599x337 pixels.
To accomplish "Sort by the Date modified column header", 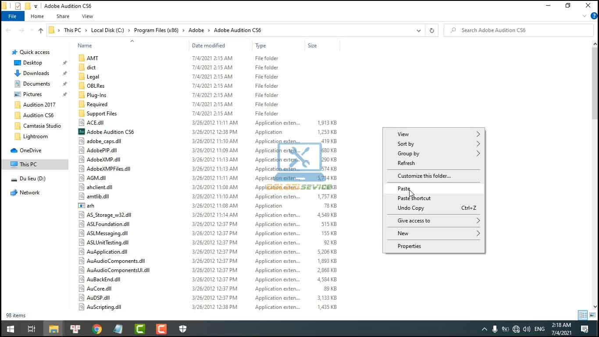I will click(x=208, y=46).
